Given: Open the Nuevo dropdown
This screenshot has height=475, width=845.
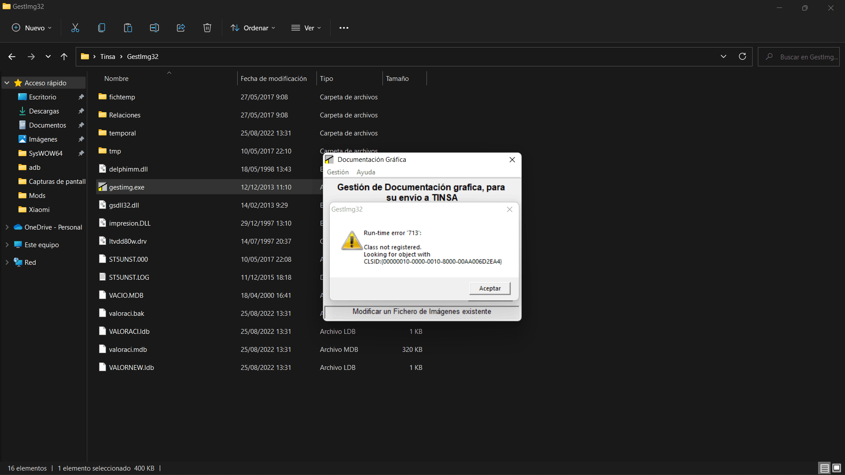Looking at the screenshot, I should point(32,28).
